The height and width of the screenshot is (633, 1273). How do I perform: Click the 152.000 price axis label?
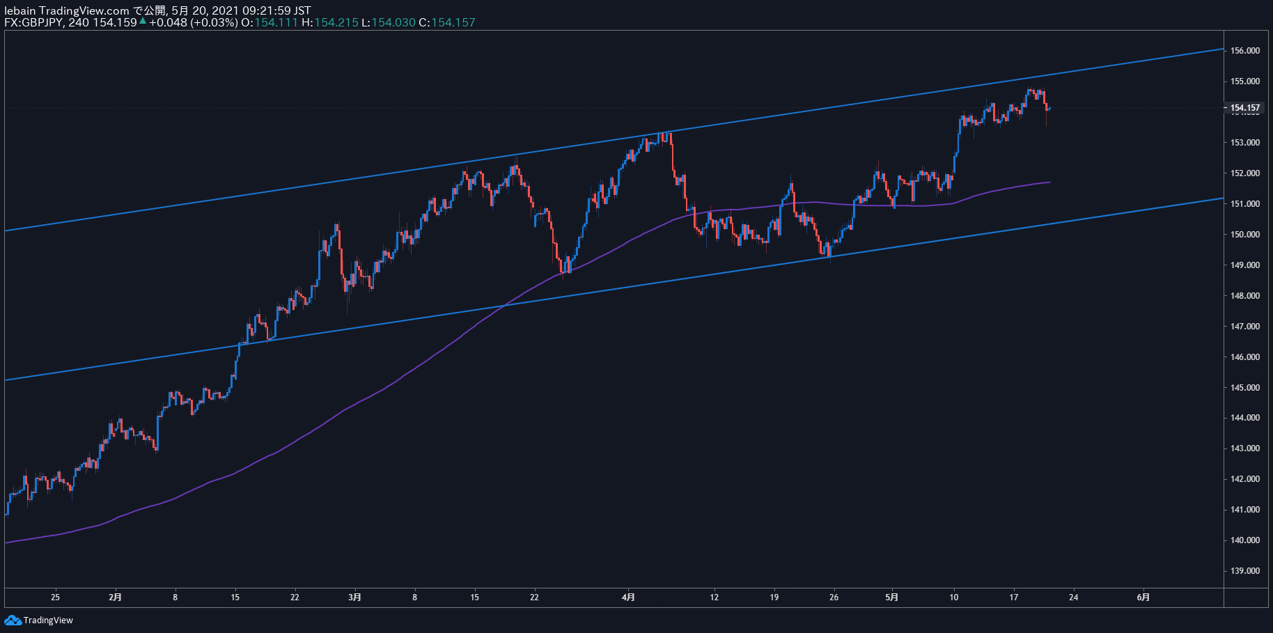[1245, 173]
